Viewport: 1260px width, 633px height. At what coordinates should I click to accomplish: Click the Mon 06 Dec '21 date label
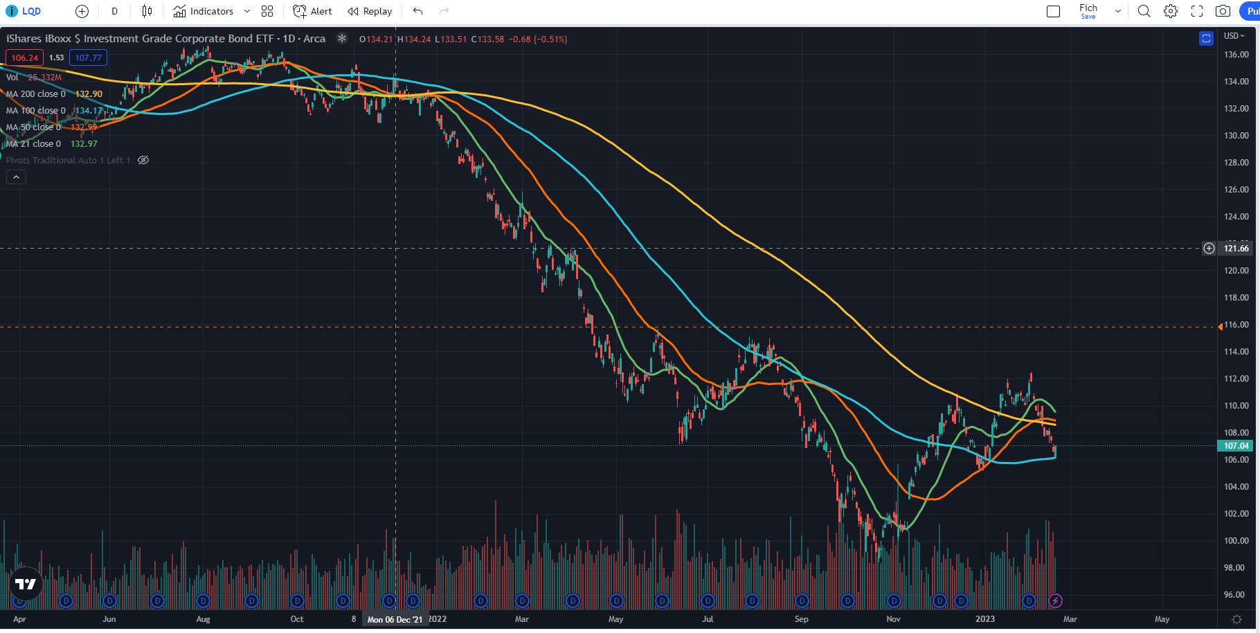[x=395, y=619]
